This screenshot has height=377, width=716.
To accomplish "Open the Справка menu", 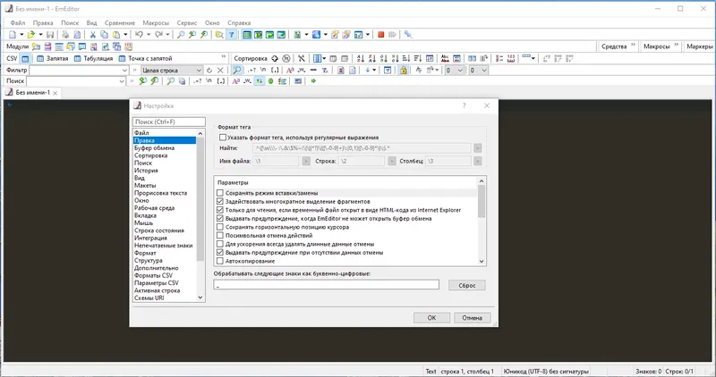I will (x=239, y=23).
